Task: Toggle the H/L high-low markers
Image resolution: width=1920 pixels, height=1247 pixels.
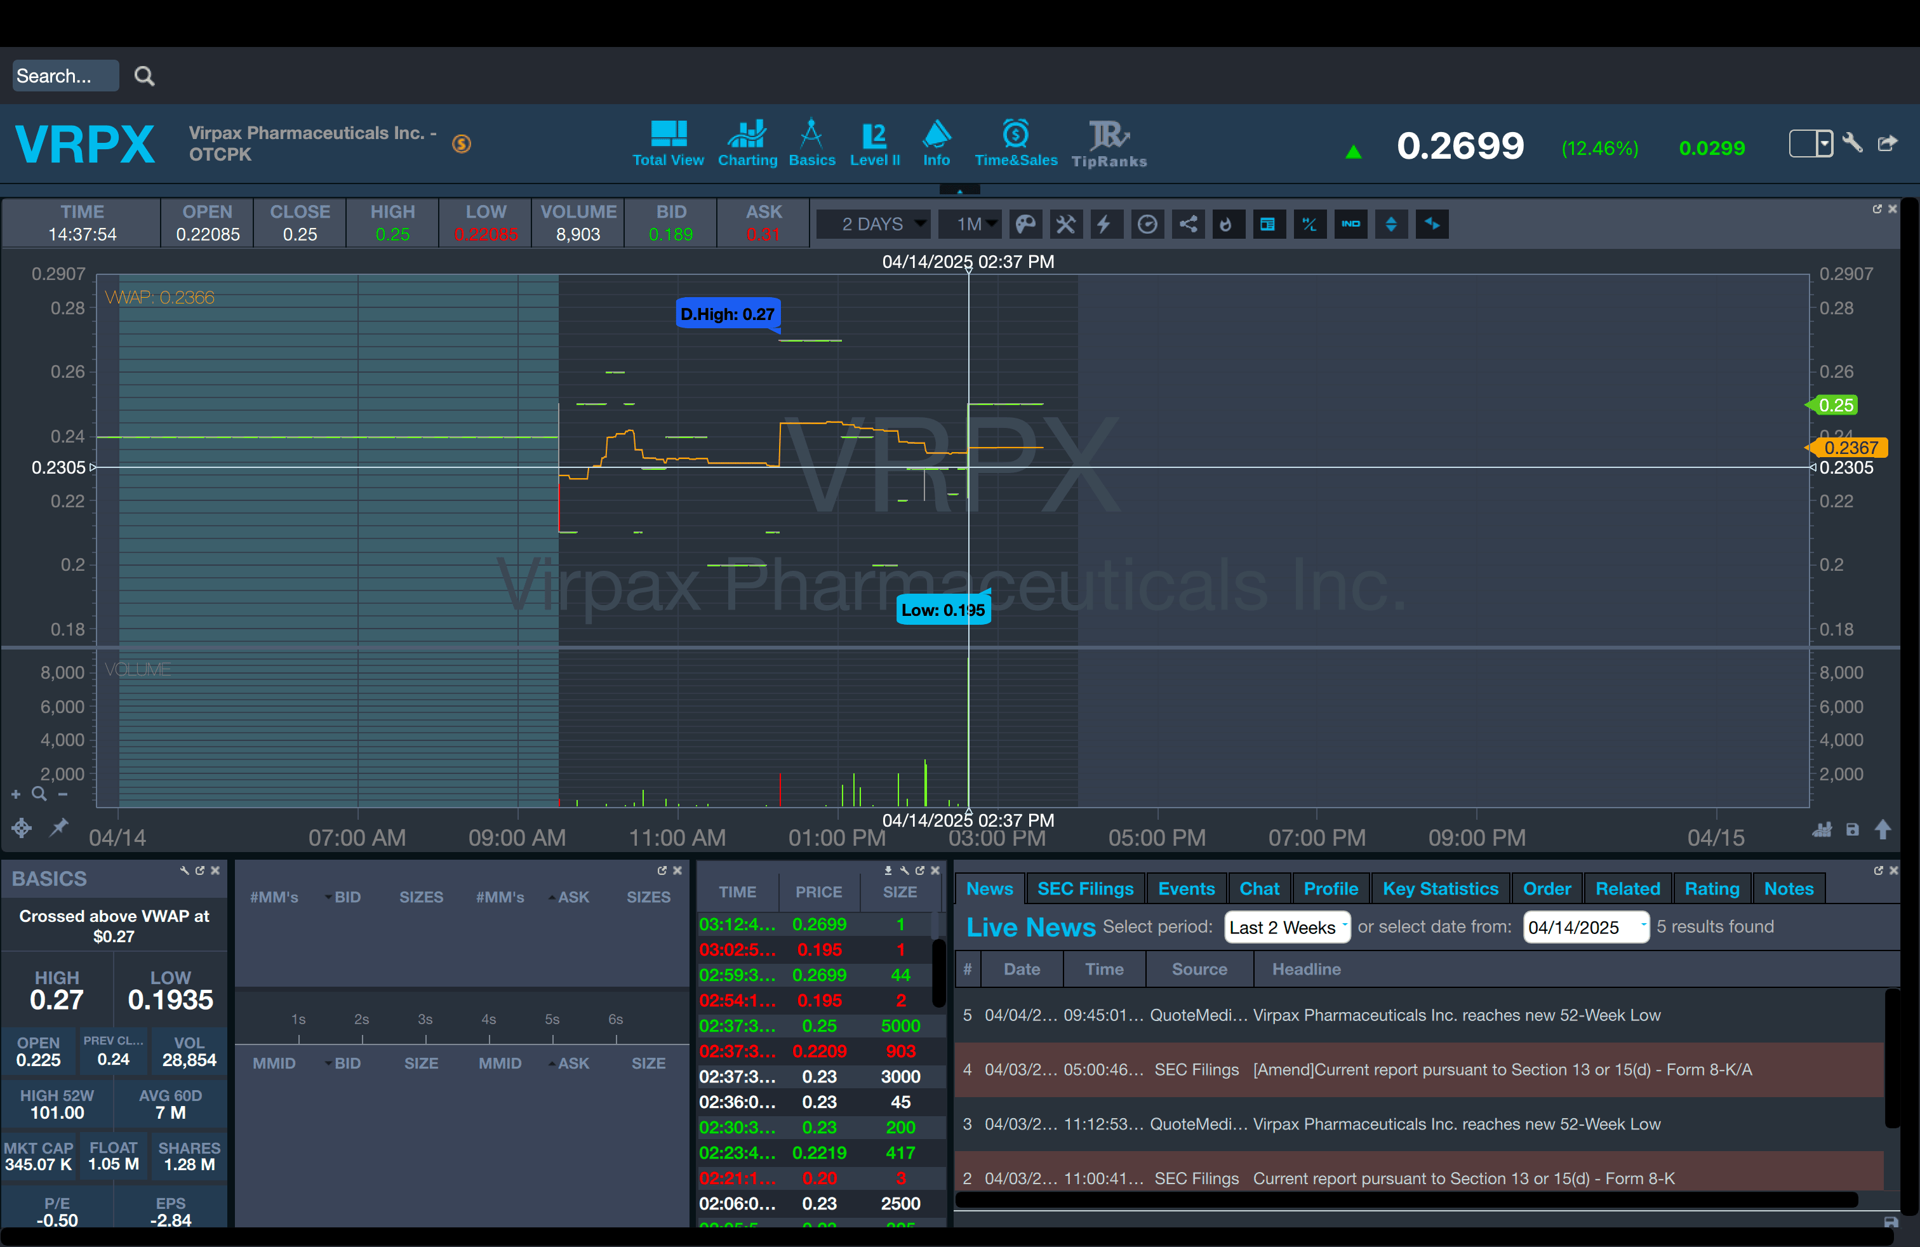Action: (x=1309, y=224)
